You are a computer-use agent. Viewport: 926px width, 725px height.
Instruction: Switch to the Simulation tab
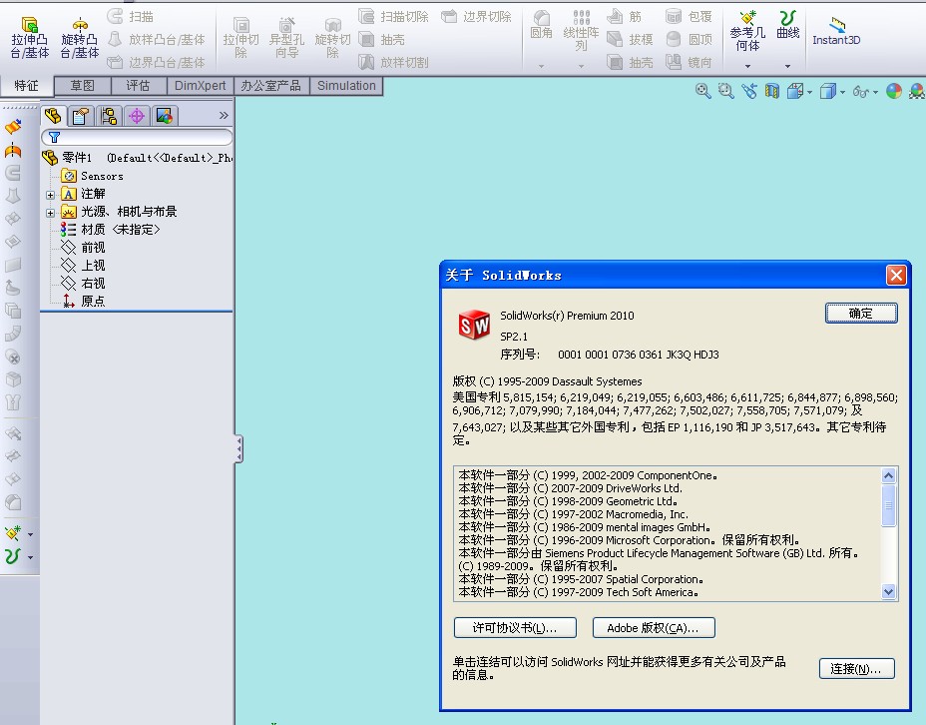coord(346,86)
